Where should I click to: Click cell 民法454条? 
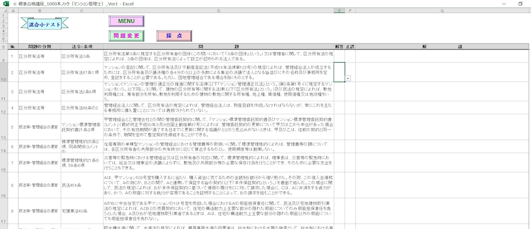(82, 185)
